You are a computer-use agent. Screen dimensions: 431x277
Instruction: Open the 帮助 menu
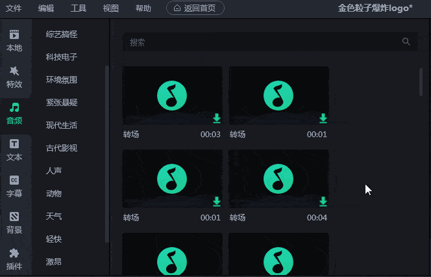pos(143,8)
